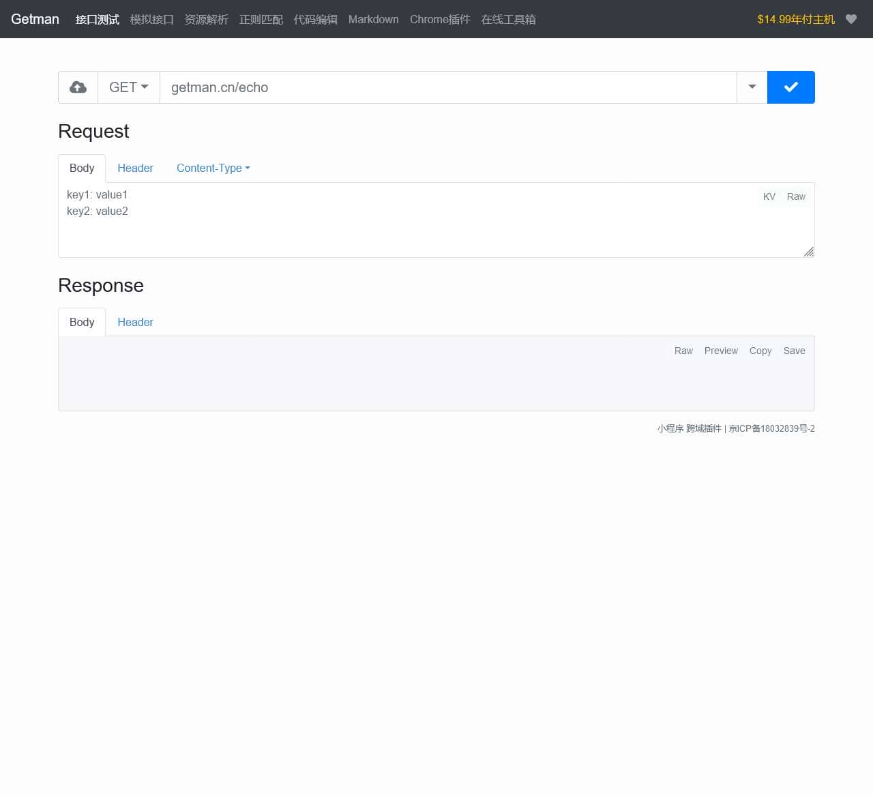Switch request body to KV mode
This screenshot has width=873, height=796.
tap(769, 196)
